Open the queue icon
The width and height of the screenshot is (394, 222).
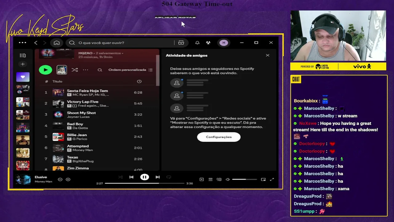211,179
